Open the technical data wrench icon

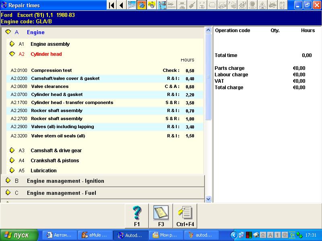132,5
